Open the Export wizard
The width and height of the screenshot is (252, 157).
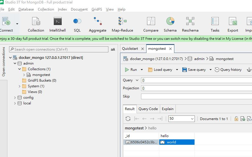tap(233, 24)
